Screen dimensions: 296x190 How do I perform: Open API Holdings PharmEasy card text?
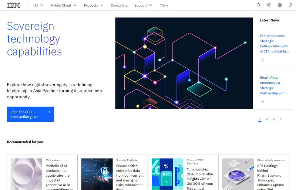pyautogui.click(x=271, y=177)
